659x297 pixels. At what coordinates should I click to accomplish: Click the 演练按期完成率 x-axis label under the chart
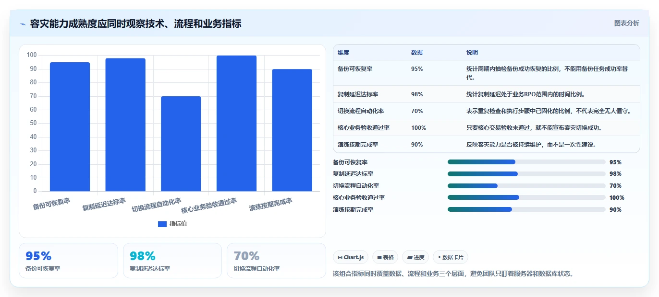[x=270, y=205]
